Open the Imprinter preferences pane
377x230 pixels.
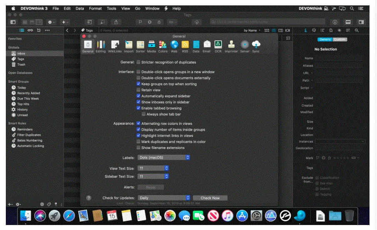[x=231, y=46]
